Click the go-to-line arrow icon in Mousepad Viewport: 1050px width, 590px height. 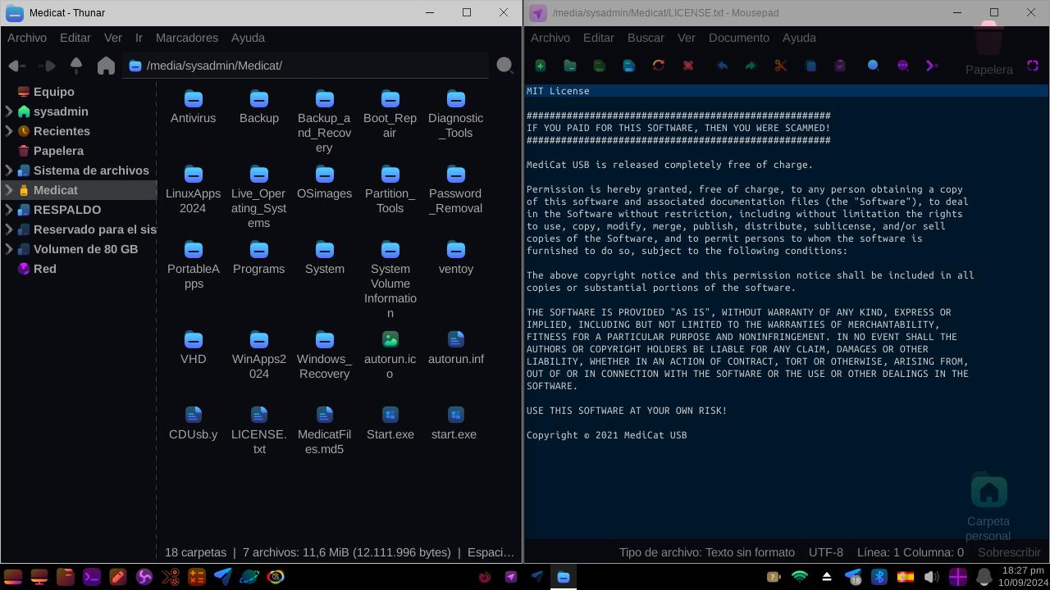(933, 66)
